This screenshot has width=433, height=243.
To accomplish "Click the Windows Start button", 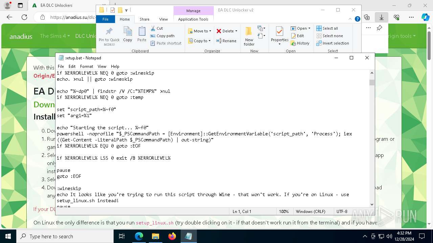I will [8, 236].
